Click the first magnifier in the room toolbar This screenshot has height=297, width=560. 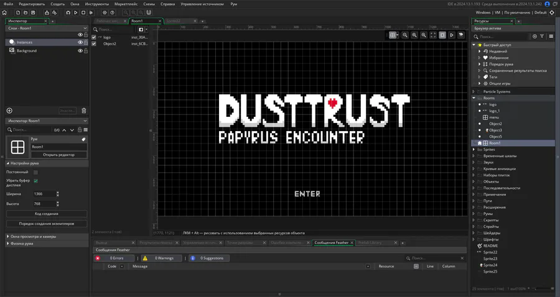(x=405, y=35)
